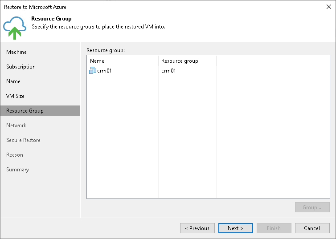Go to the Machine step

(16, 52)
